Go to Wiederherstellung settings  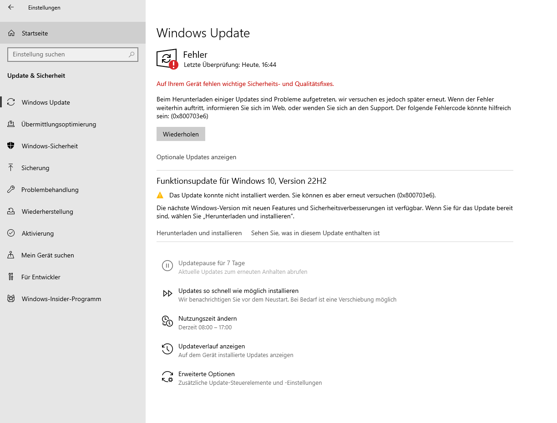point(73,211)
